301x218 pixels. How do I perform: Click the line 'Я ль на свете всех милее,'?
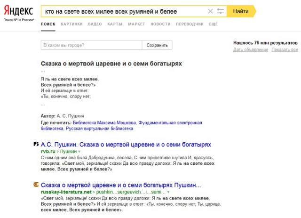[x=70, y=79]
